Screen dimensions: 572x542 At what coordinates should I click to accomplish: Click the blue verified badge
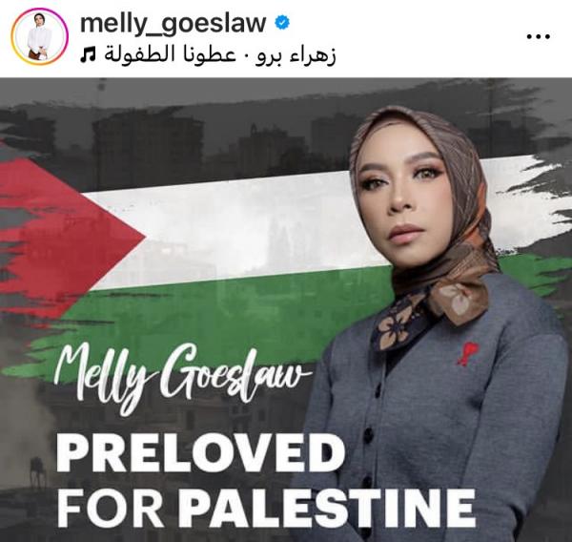point(281,23)
